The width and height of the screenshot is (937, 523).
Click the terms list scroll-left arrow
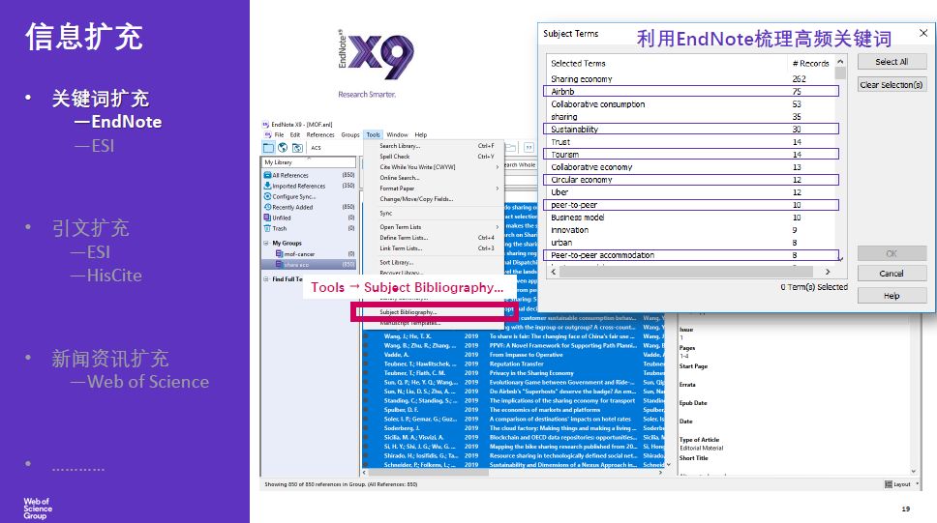(x=554, y=272)
